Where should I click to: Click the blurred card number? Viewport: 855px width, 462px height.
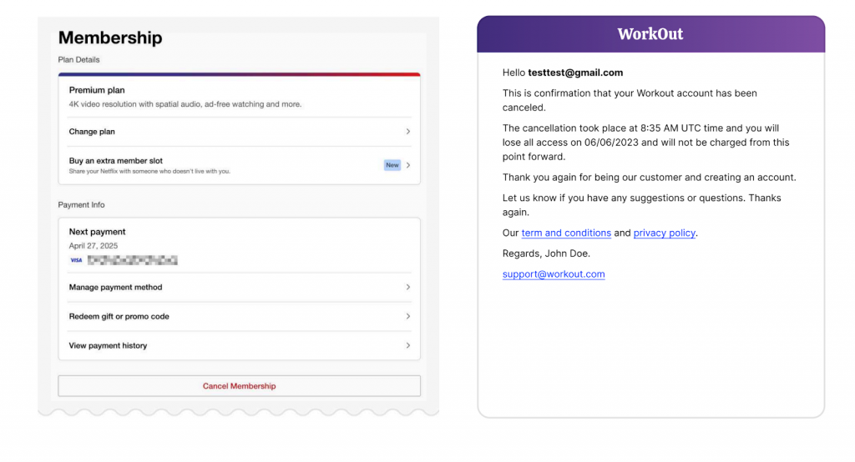[132, 260]
